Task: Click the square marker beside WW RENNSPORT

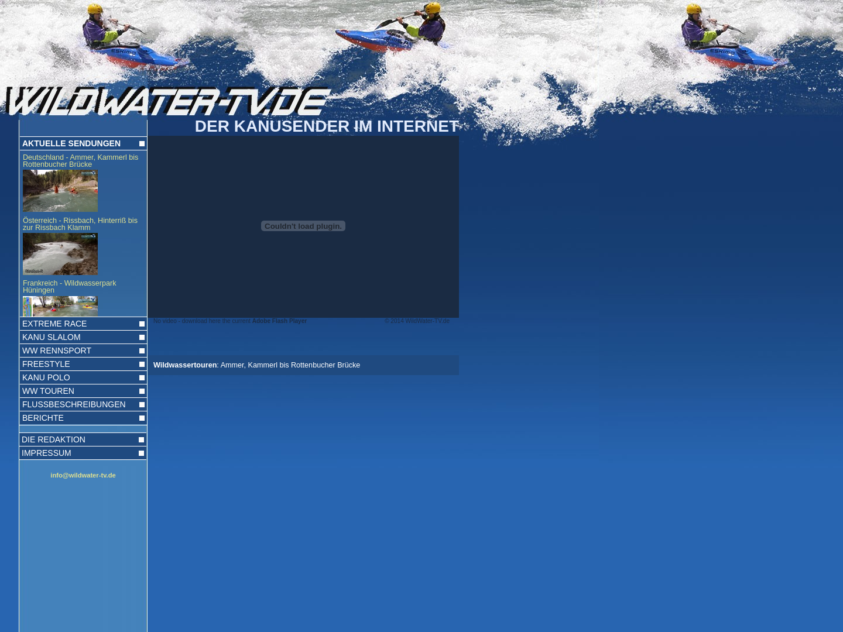Action: [x=142, y=351]
